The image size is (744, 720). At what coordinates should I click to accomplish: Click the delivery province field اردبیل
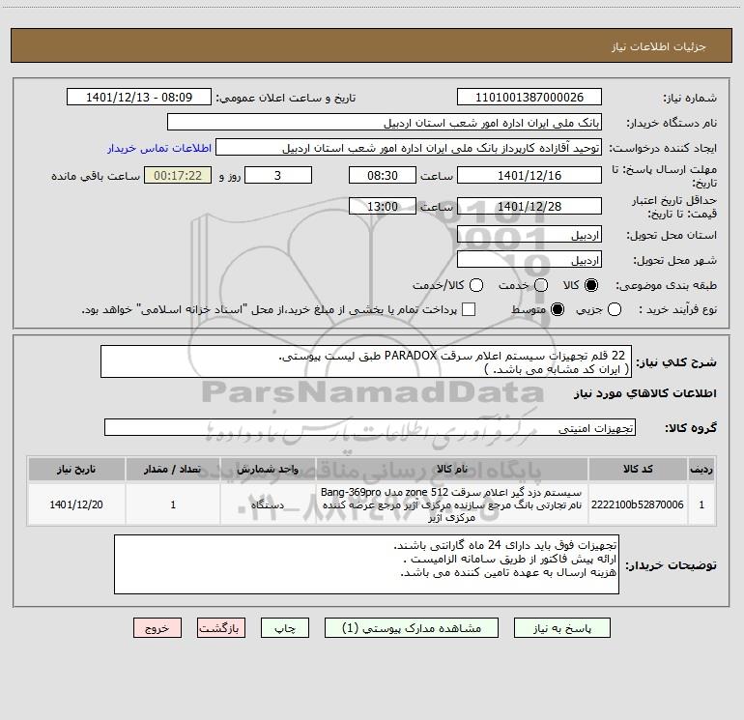[529, 235]
